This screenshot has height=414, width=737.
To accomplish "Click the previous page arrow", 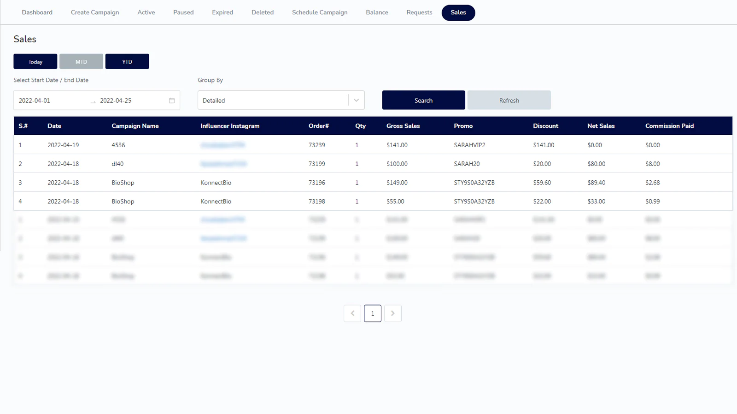I will coord(352,313).
